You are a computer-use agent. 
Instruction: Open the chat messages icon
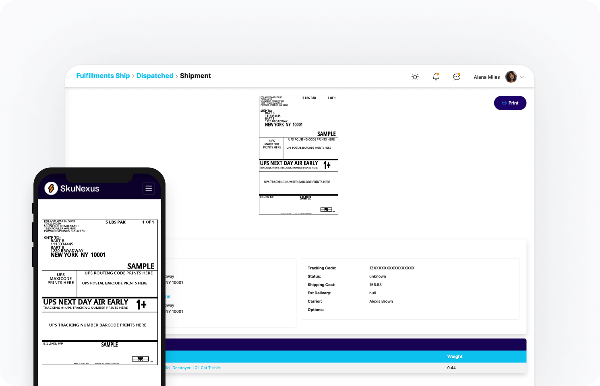coord(457,77)
